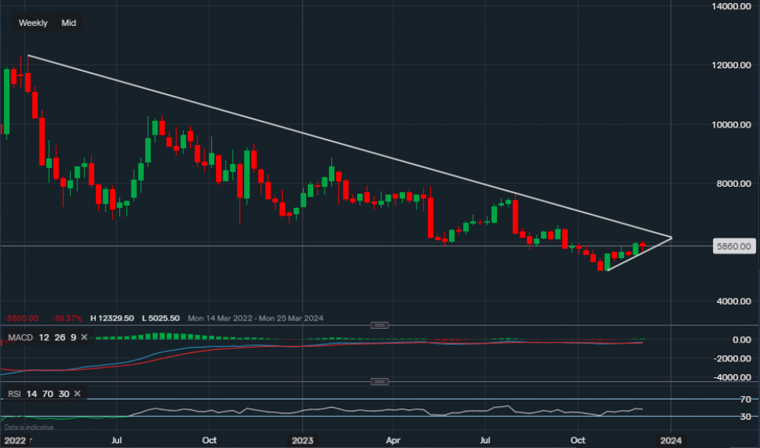Open the Mid price type dropdown
The height and width of the screenshot is (448, 760).
click(68, 23)
